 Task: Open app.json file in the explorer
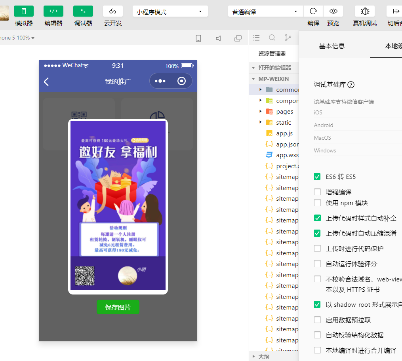(x=282, y=144)
